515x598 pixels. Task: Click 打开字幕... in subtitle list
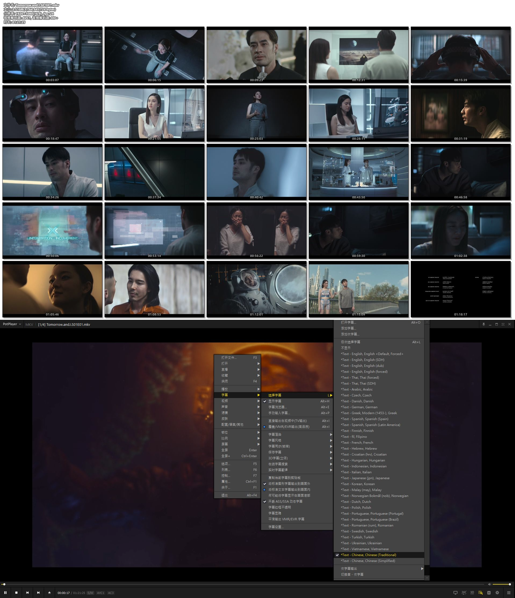coord(379,322)
